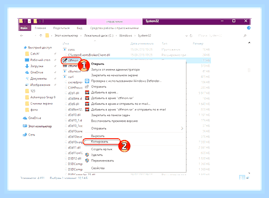Click the refresh address bar icon

(x=191, y=36)
